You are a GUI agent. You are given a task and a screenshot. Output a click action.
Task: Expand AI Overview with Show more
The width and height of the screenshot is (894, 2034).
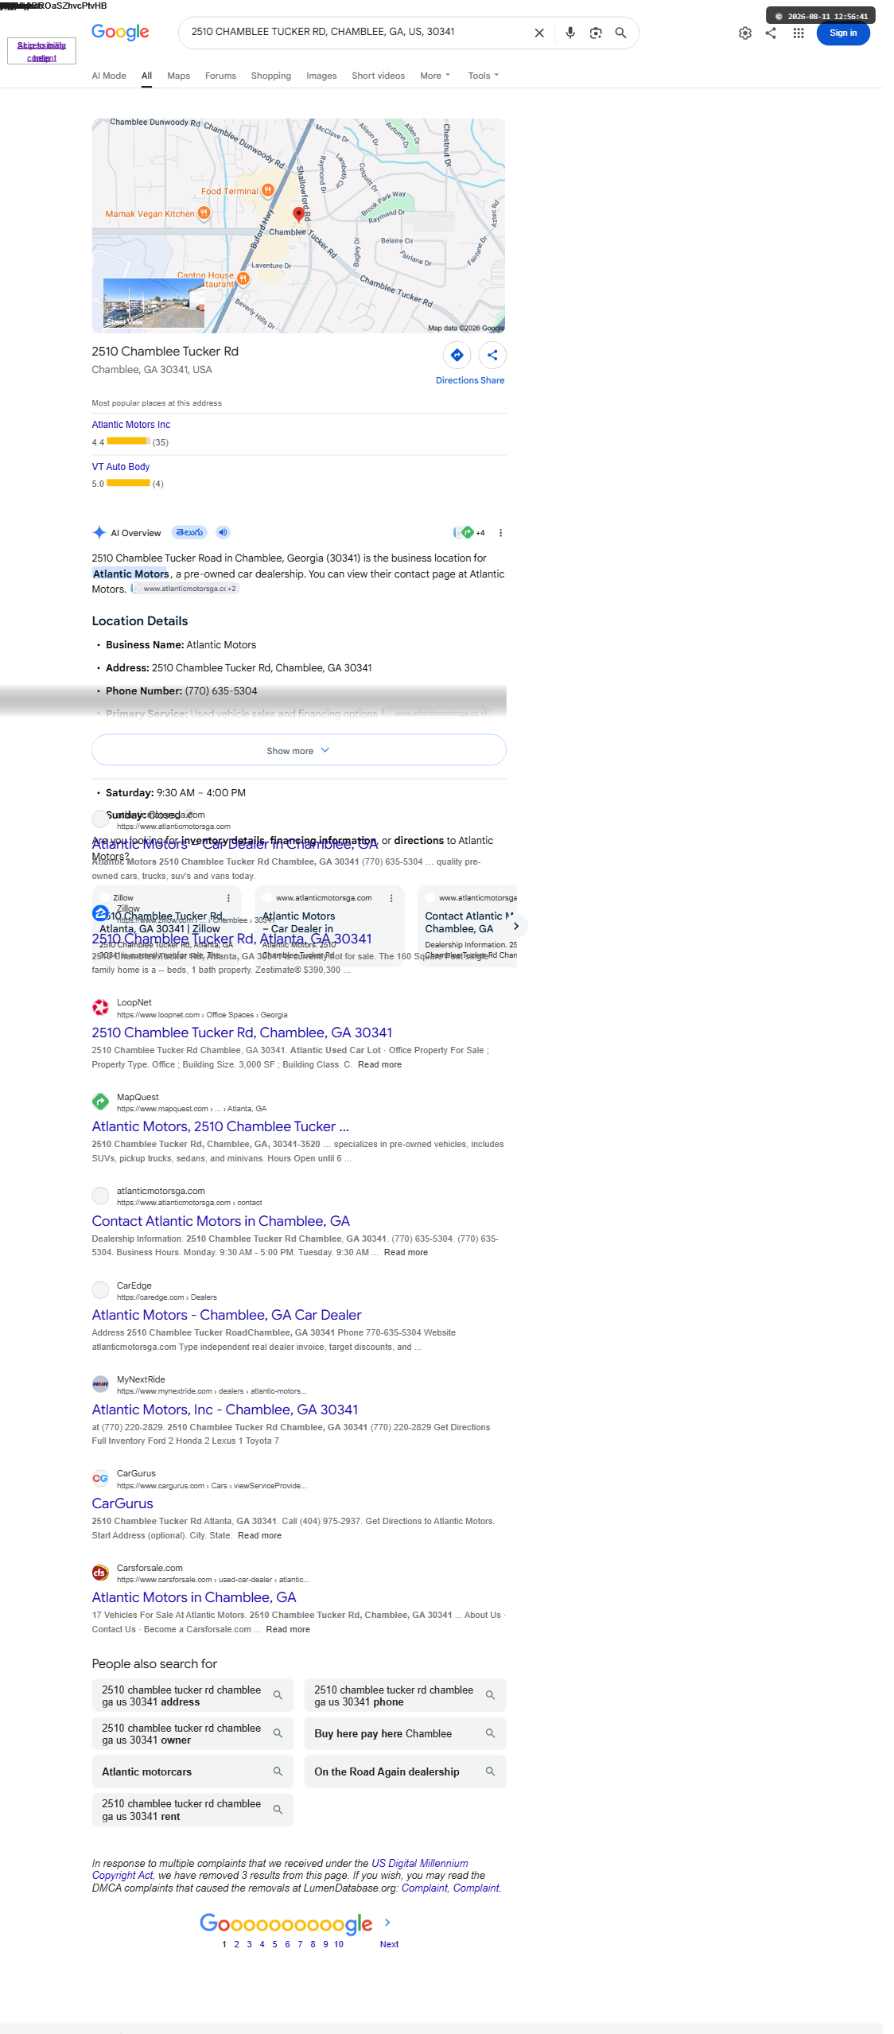(299, 750)
